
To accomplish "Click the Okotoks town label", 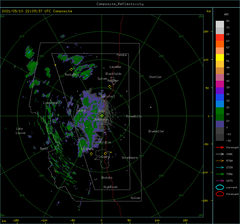I will click(x=107, y=178).
